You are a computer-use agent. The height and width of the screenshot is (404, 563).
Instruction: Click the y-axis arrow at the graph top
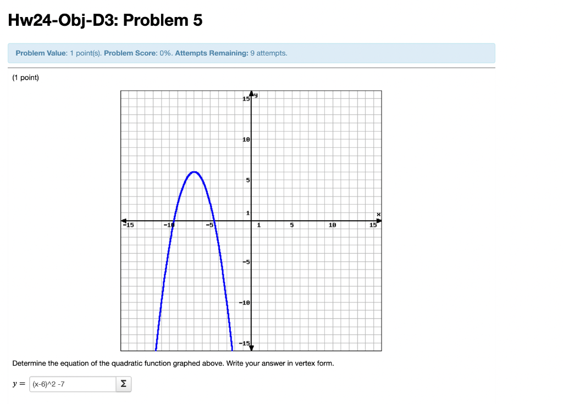252,92
